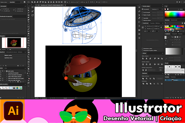Open Alinhar panel options menu

162,53
